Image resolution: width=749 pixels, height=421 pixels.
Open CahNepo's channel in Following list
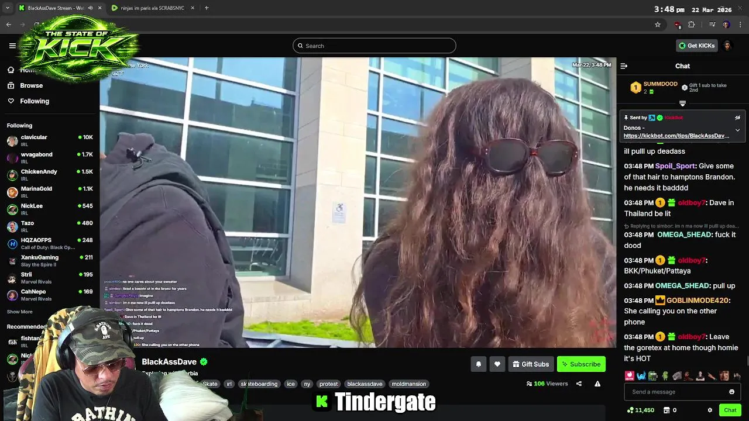(50, 295)
